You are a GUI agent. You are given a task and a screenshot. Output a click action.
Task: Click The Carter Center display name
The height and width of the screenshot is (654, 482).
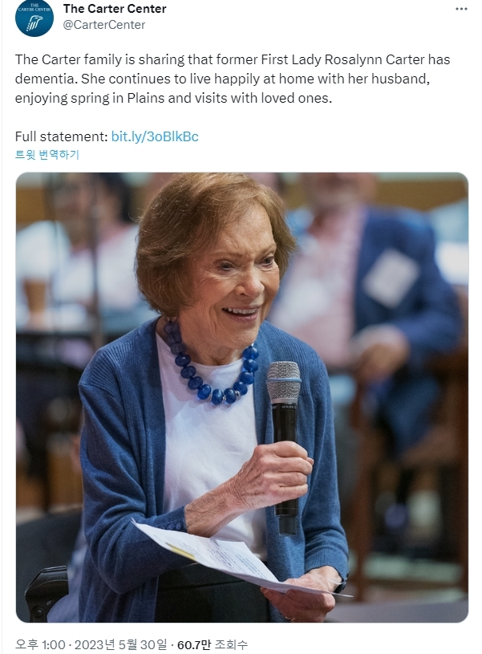(115, 9)
